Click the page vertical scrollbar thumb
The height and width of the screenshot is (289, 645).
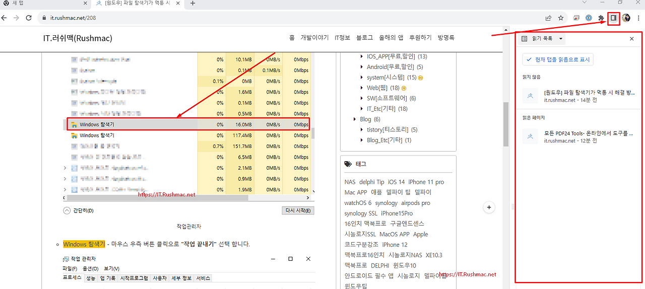coord(506,124)
